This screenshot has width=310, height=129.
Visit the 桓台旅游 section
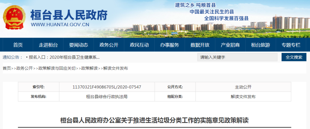261,45
